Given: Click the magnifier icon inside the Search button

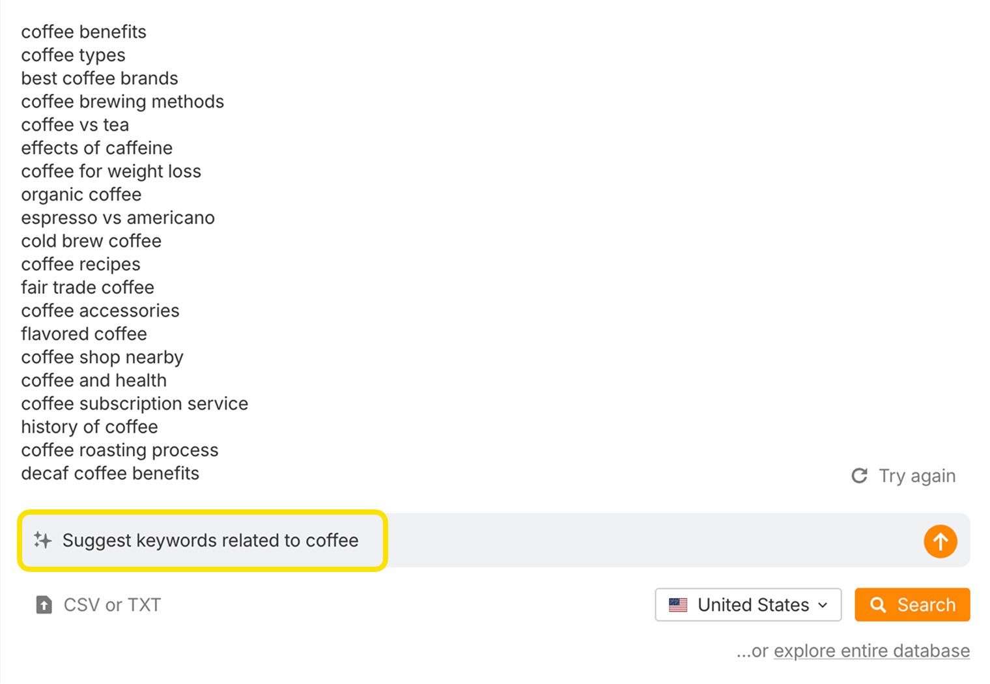Looking at the screenshot, I should pyautogui.click(x=879, y=605).
